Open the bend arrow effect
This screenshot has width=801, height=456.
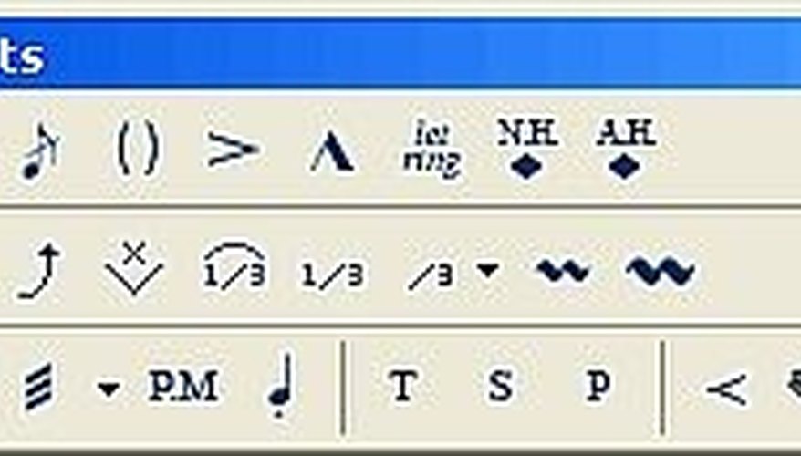point(40,271)
